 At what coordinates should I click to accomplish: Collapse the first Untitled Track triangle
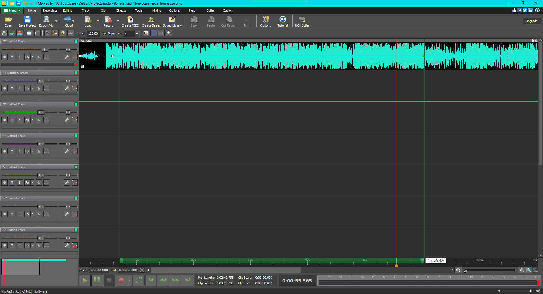tap(5, 41)
